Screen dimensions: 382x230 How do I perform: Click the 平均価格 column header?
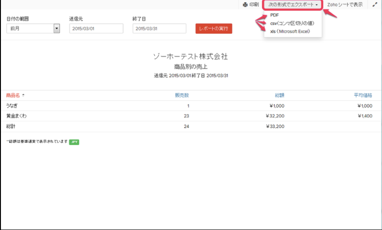pyautogui.click(x=363, y=95)
